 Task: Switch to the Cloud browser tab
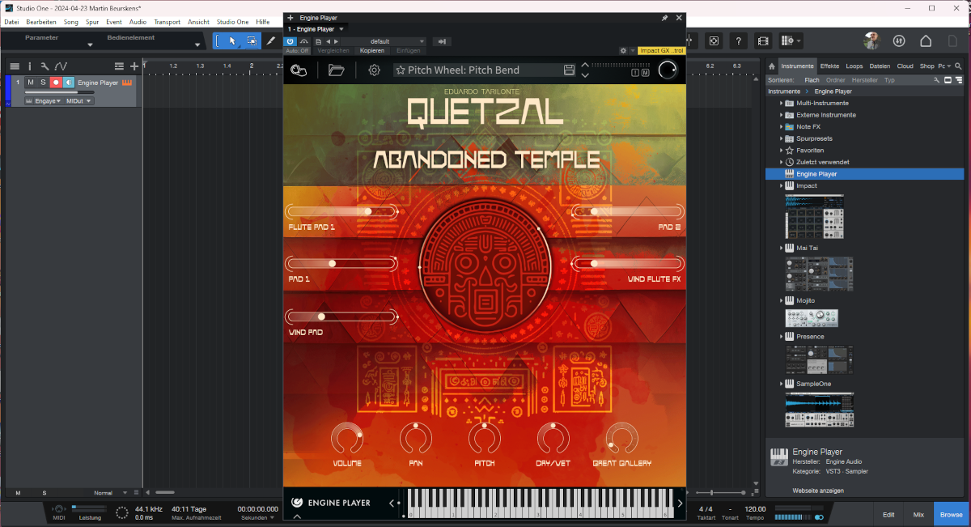[905, 66]
